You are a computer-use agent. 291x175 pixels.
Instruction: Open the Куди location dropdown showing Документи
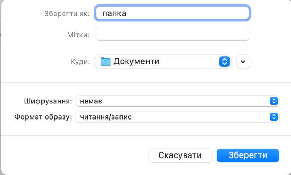(163, 62)
